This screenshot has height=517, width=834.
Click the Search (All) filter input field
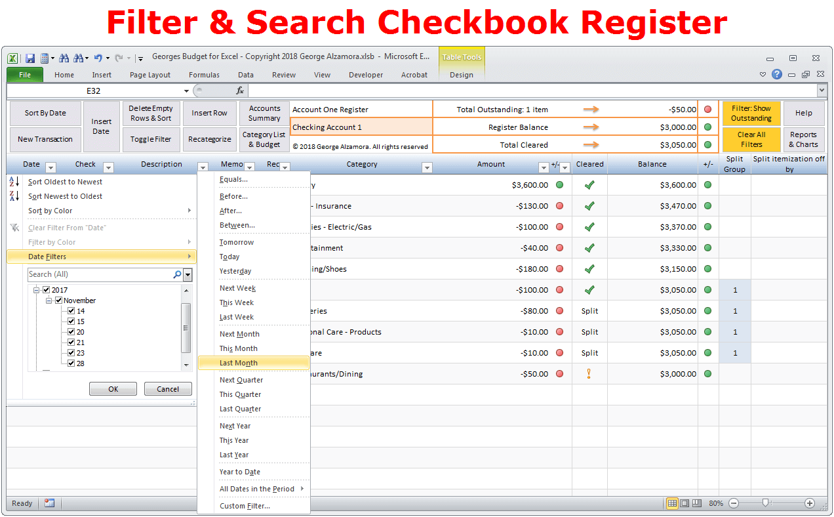[98, 274]
